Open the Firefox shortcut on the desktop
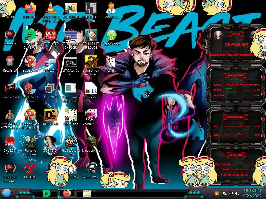The image size is (266, 199). (x=30, y=8)
